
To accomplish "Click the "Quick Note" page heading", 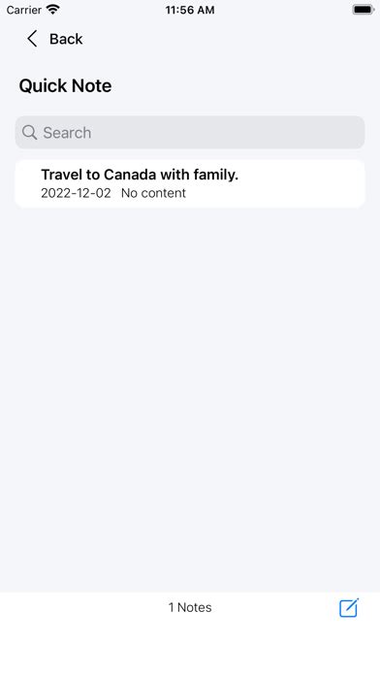I will tap(65, 85).
